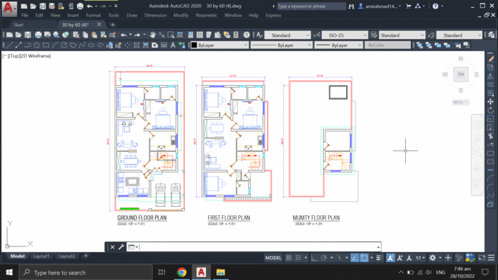The width and height of the screenshot is (498, 280).
Task: Click the MODEL space button
Action: (x=273, y=258)
